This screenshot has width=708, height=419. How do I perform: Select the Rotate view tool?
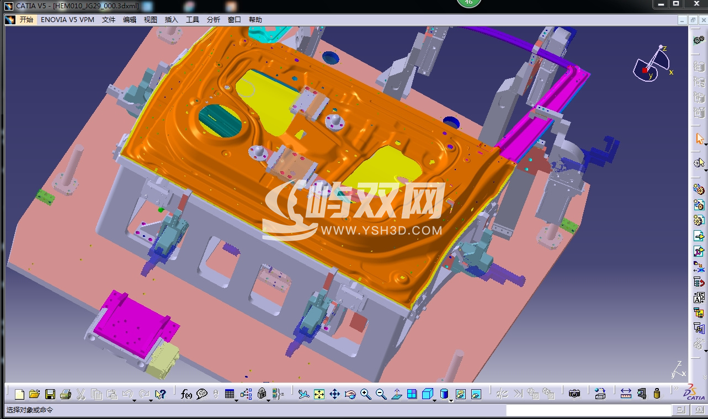pyautogui.click(x=350, y=394)
